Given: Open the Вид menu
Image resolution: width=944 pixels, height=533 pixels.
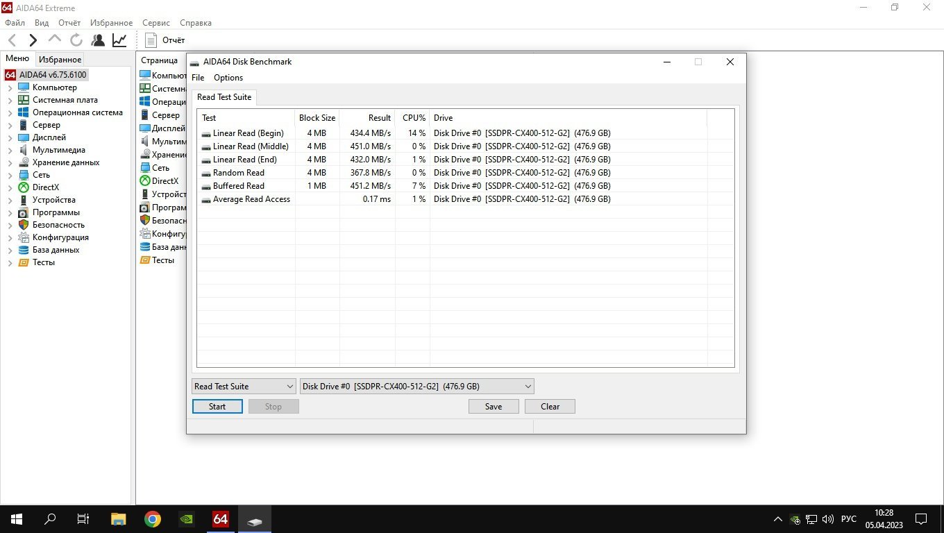Looking at the screenshot, I should click(42, 23).
